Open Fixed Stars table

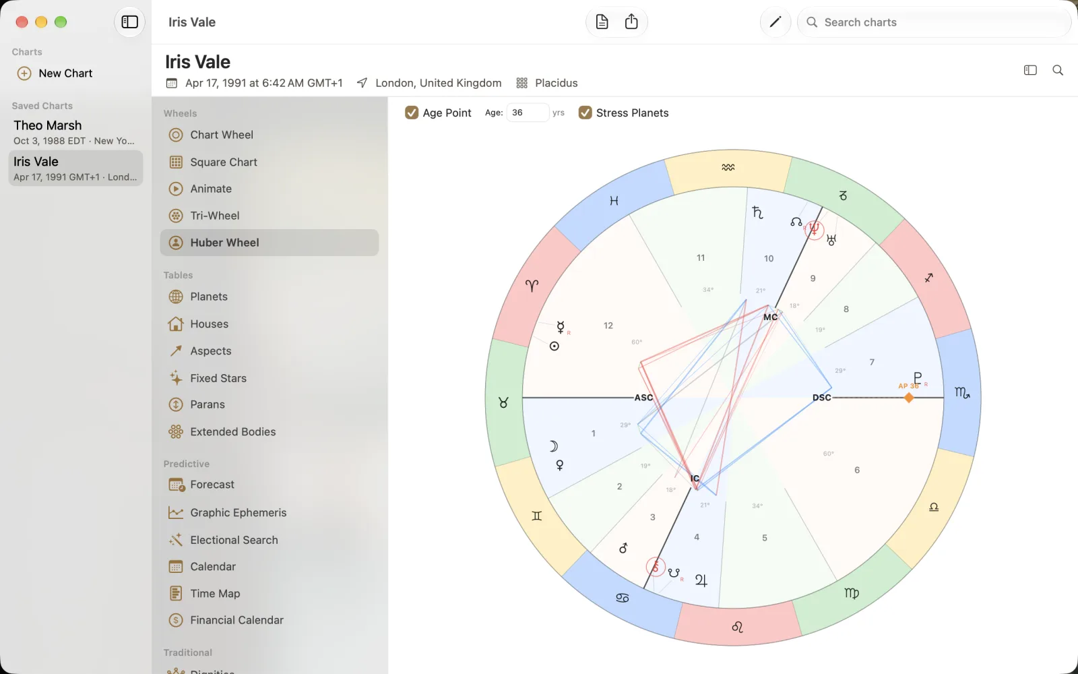point(269,378)
